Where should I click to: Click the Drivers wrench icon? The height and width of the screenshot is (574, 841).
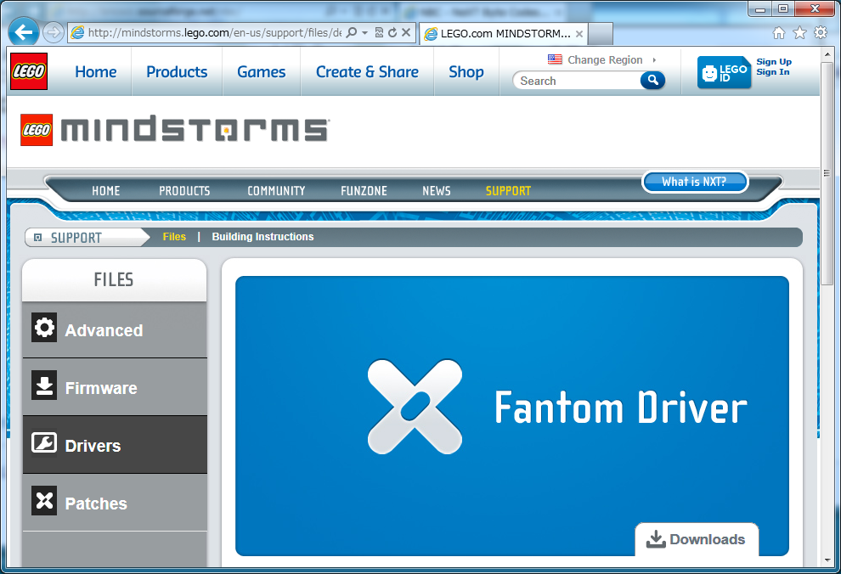pos(44,442)
